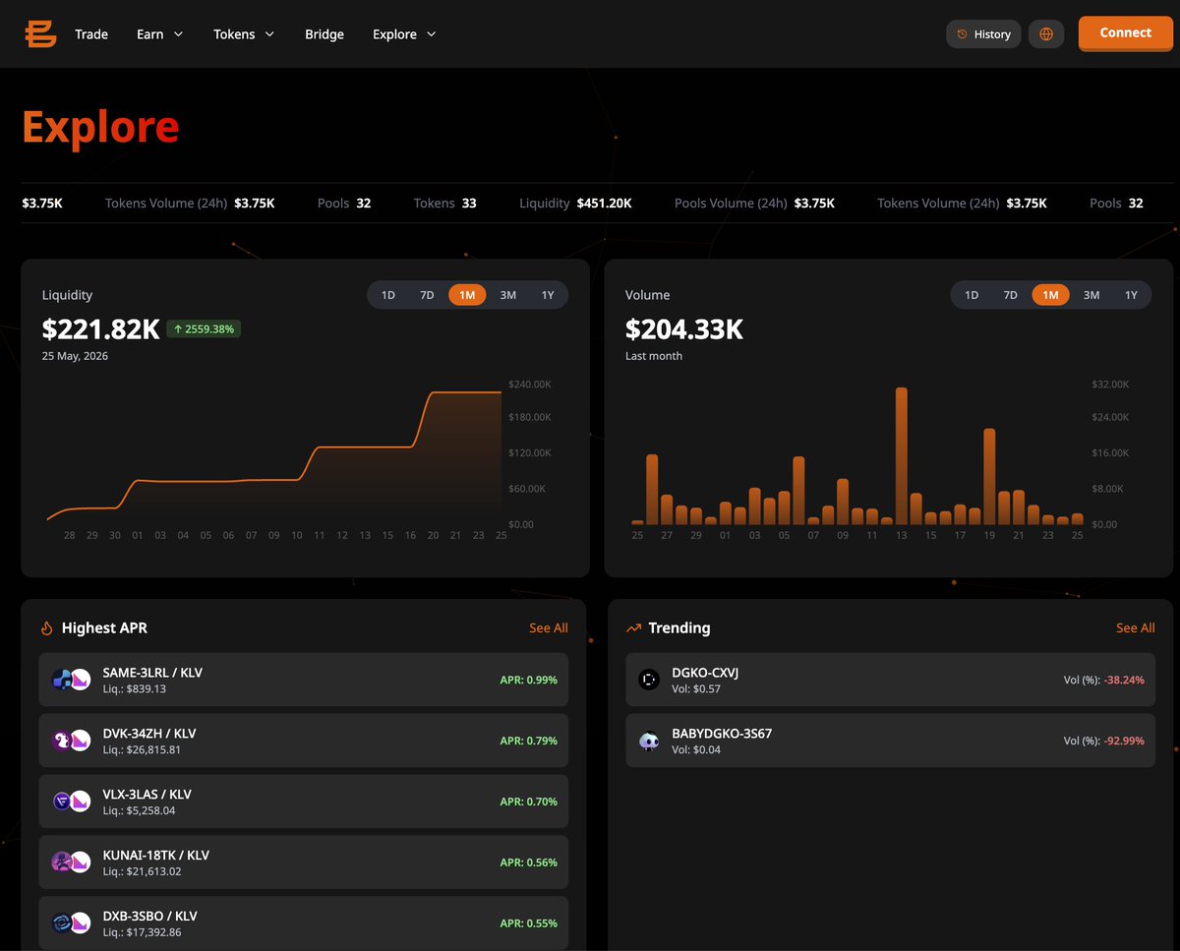Select 1D range on Volume chart
Viewport: 1180px width, 951px height.
pyautogui.click(x=972, y=295)
